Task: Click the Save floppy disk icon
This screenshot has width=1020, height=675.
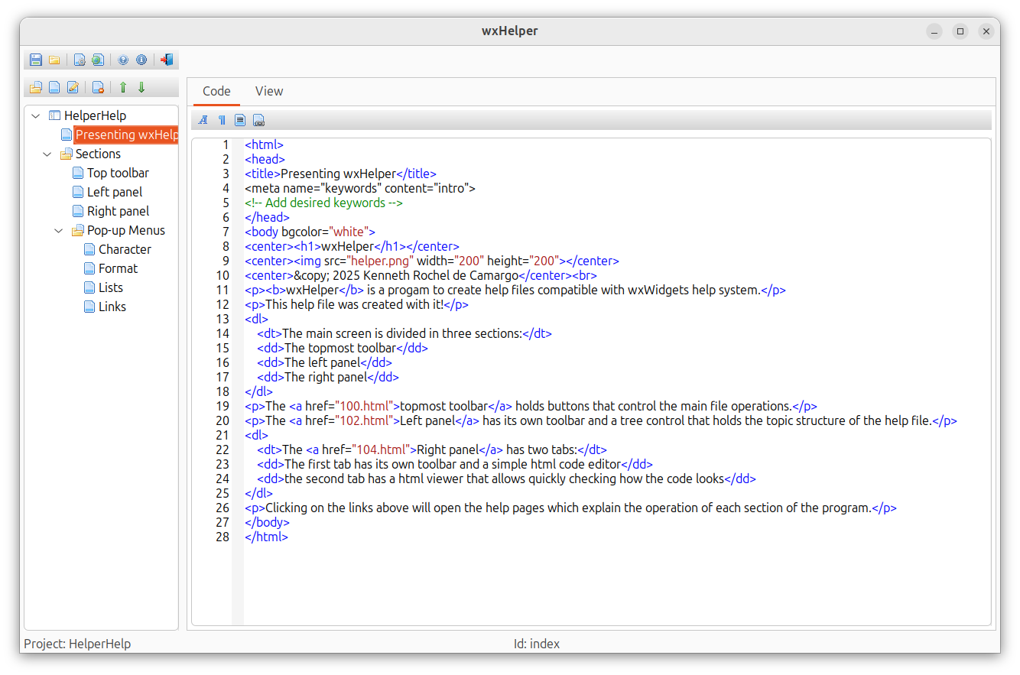Action: (x=36, y=60)
